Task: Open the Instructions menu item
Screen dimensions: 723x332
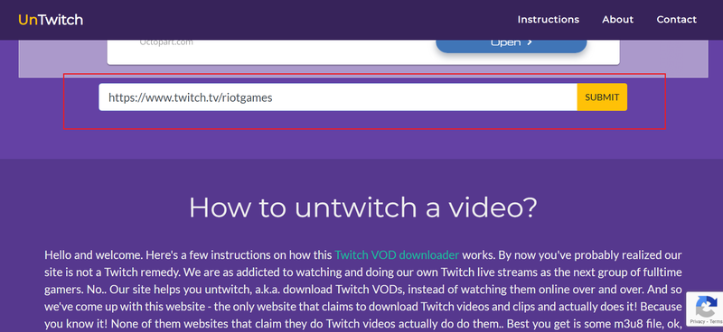Action: [549, 19]
